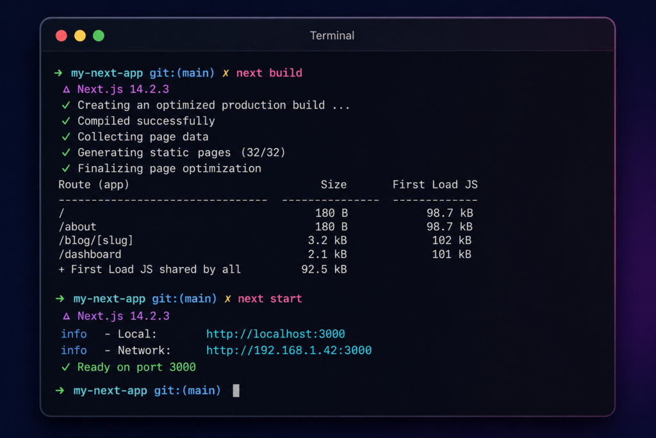Open the http://192.168.1.42:3000 network link

point(289,351)
